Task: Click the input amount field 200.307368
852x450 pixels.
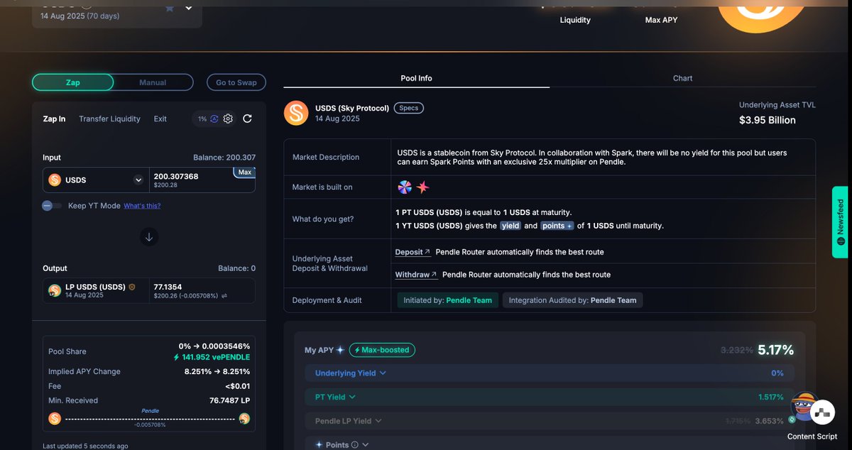Action: click(176, 176)
